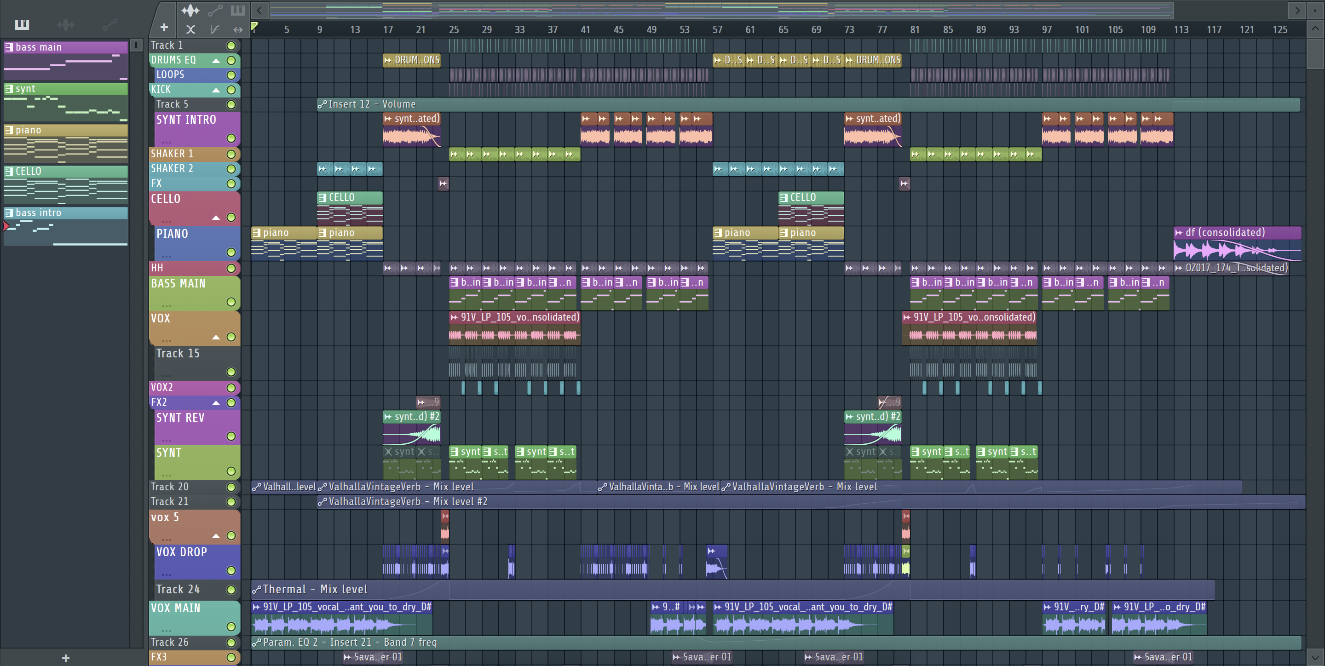Viewport: 1325px width, 666px height.
Task: Click the pattern icon on CELLO picker item
Action: tap(9, 171)
